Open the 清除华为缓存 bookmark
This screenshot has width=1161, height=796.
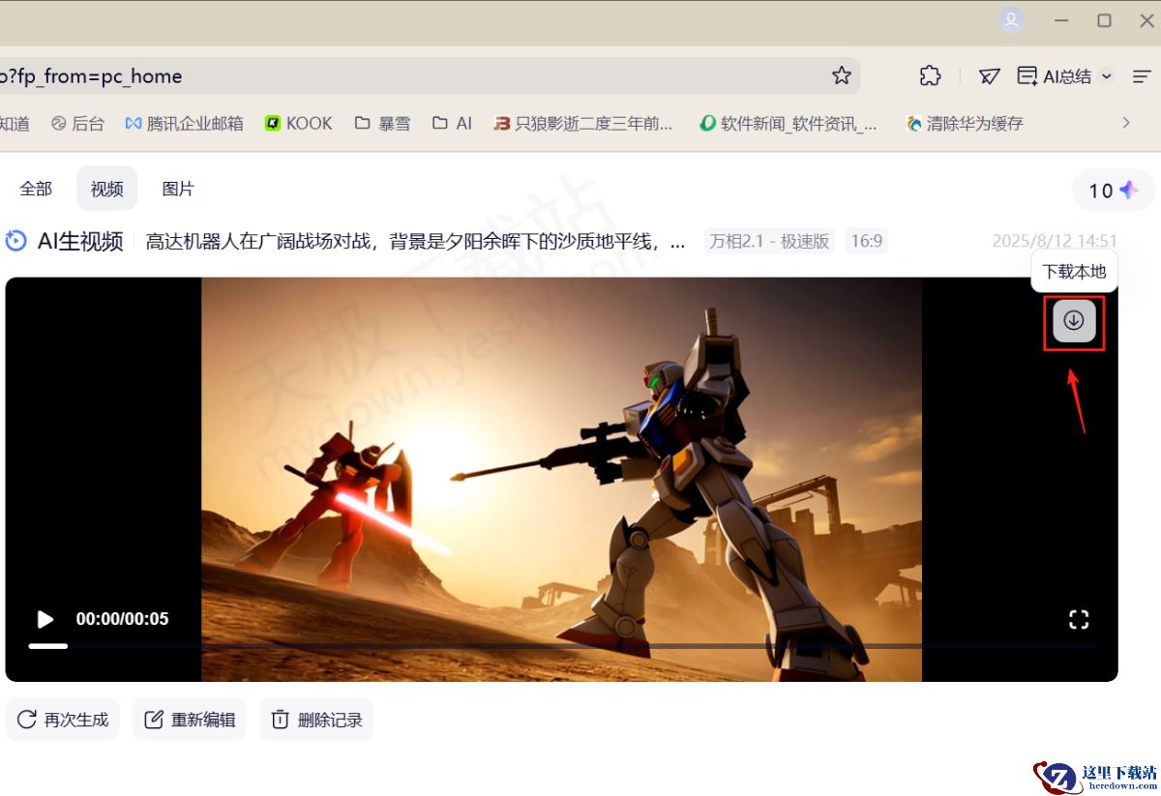(x=965, y=123)
